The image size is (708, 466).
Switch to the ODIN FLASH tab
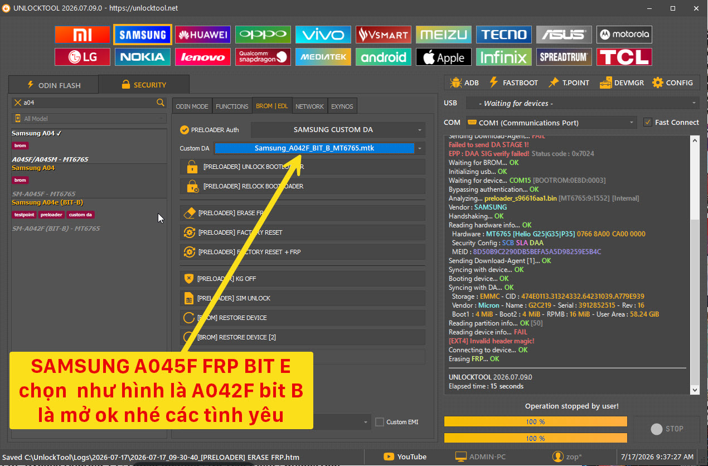coord(54,85)
